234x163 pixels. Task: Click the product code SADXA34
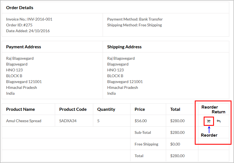coord(68,121)
